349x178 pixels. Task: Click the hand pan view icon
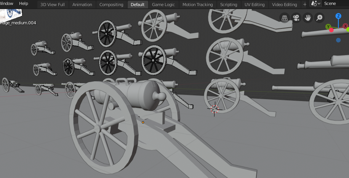pyautogui.click(x=307, y=17)
